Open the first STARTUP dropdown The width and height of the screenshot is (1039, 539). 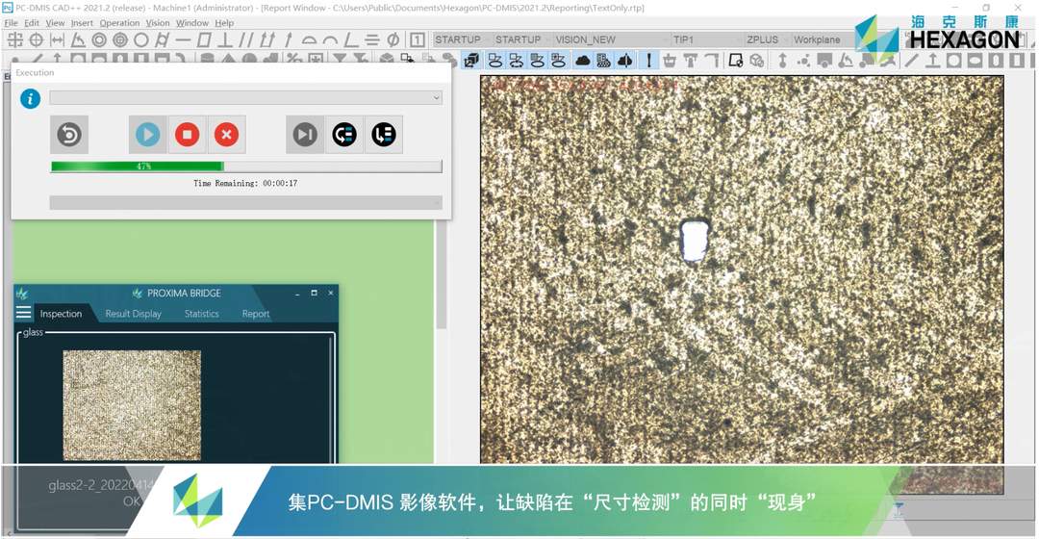click(462, 39)
